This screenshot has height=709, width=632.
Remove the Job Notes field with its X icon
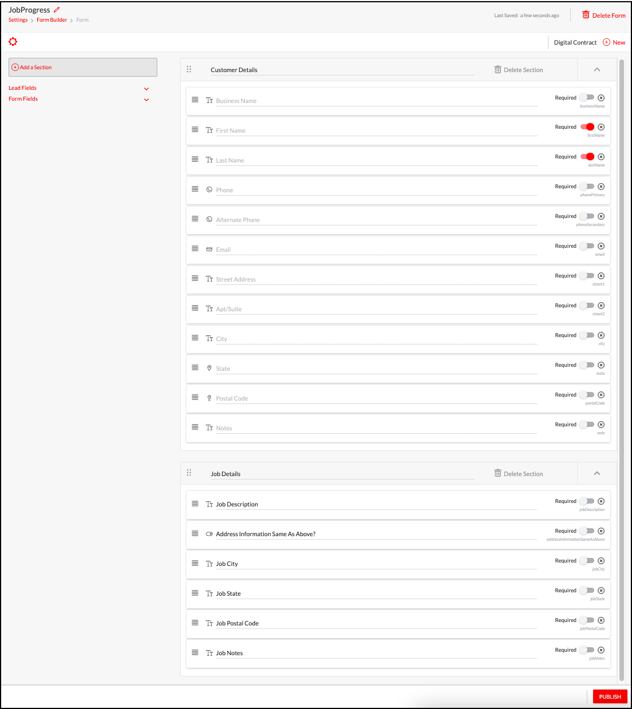point(601,650)
